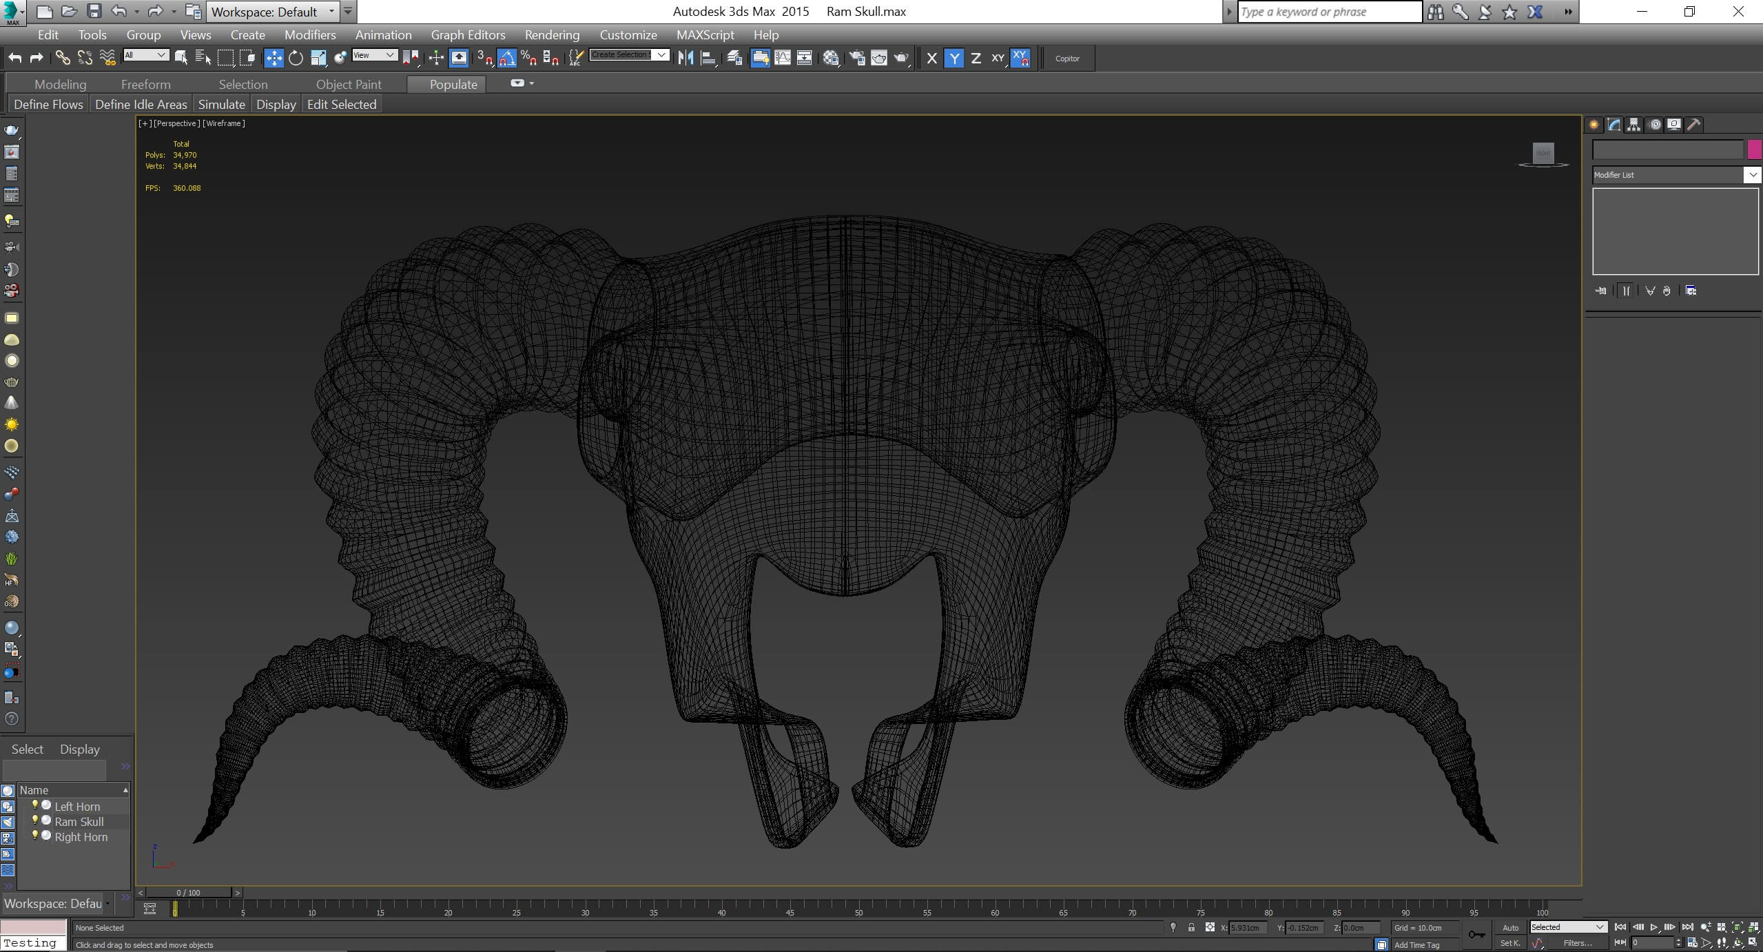Image resolution: width=1763 pixels, height=952 pixels.
Task: Click the Filters... button
Action: [x=1577, y=943]
